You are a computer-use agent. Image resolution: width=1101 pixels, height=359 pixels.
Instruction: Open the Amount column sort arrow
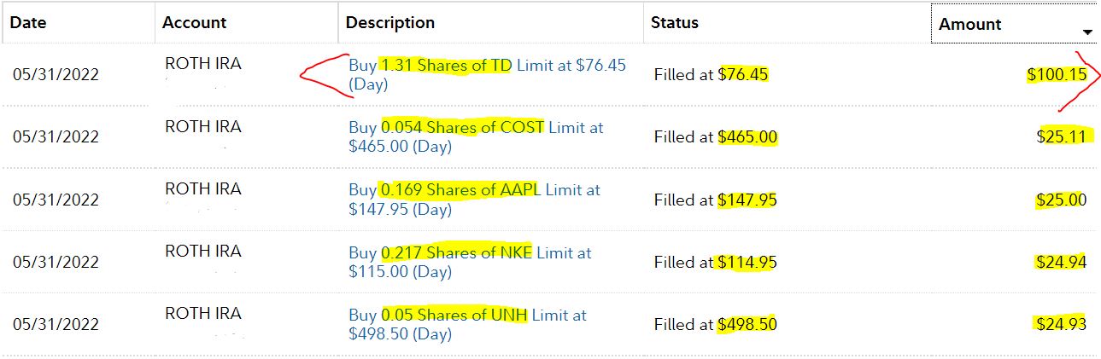1087,32
